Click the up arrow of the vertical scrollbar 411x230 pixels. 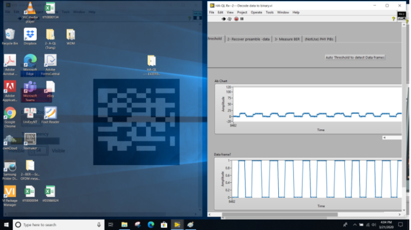[x=404, y=24]
